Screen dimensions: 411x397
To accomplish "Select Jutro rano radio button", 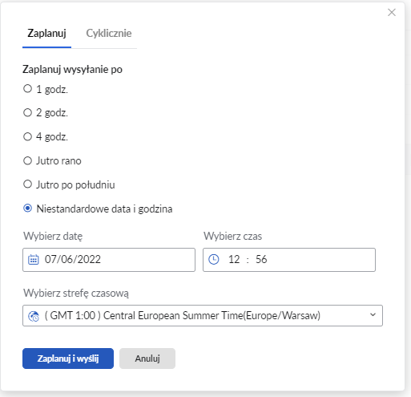I will pyautogui.click(x=27, y=160).
